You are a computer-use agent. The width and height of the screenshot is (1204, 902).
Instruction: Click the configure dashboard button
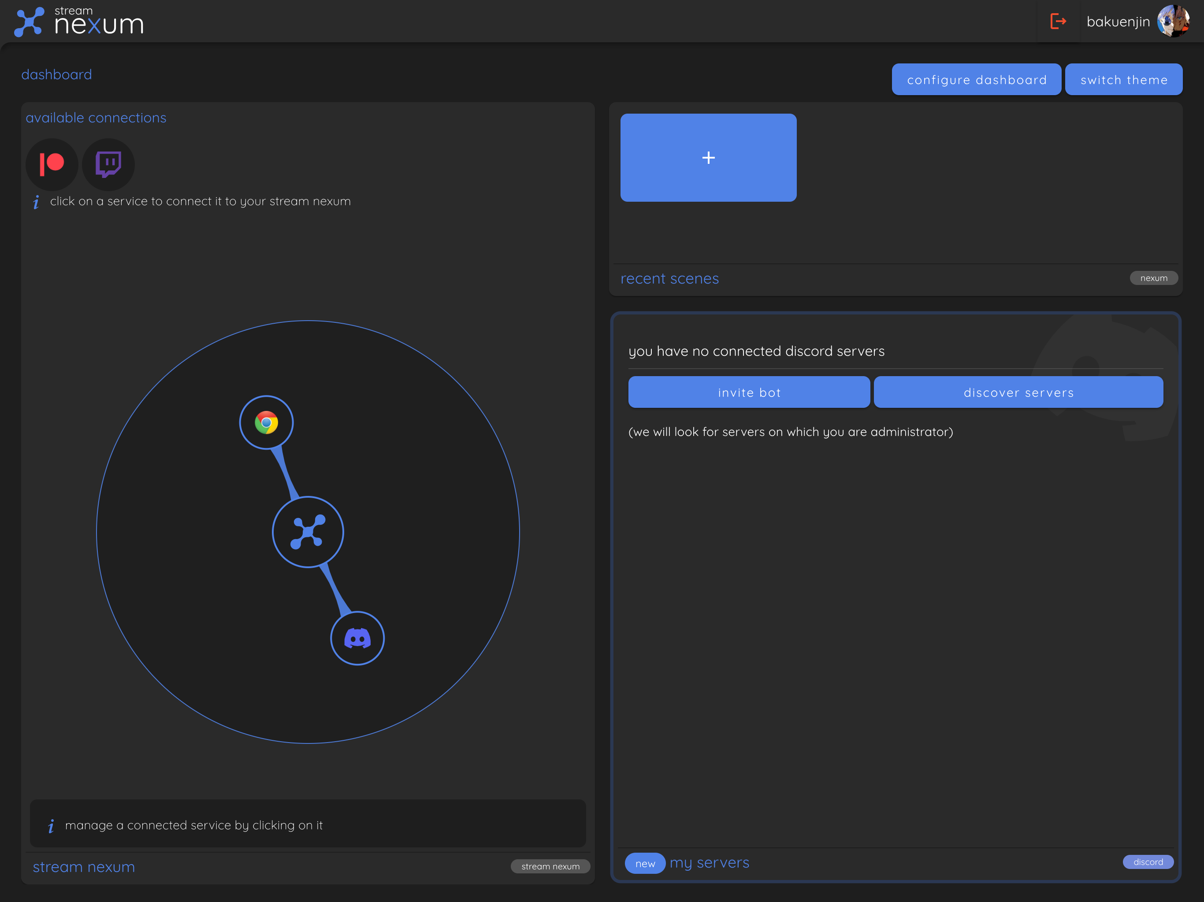coord(976,79)
